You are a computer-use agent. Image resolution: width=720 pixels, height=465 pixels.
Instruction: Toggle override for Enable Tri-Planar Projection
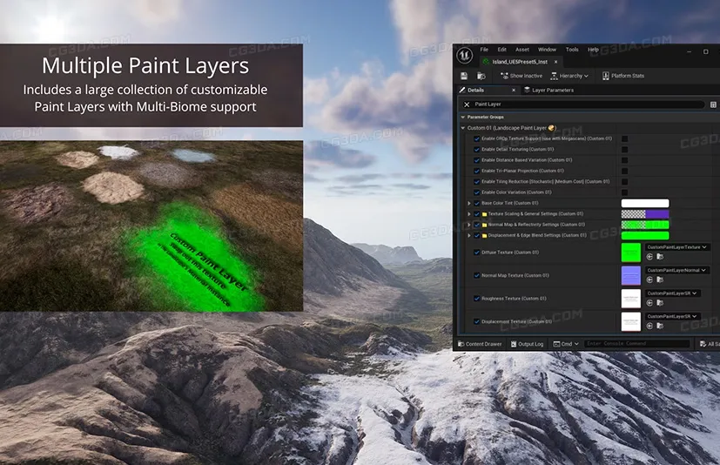(x=476, y=171)
